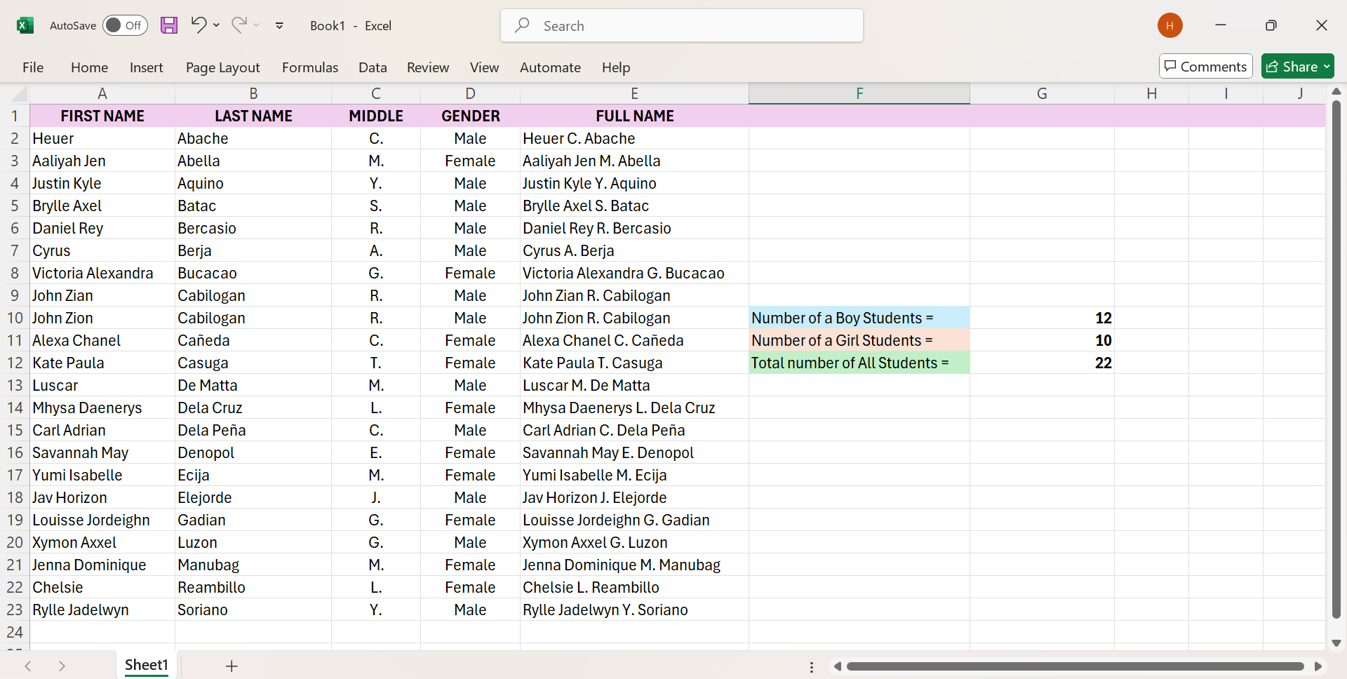This screenshot has height=679, width=1347.
Task: Click the horizontal scrollbar thumb
Action: (1075, 666)
